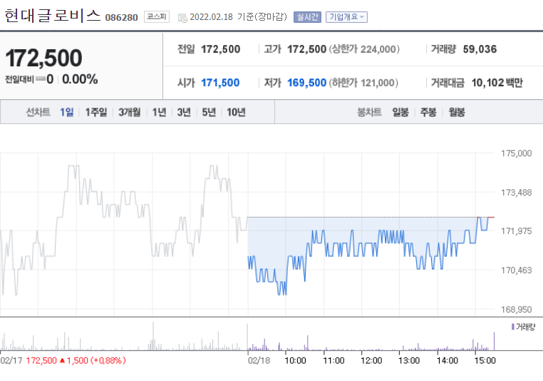Switch to the 월봉 candle chart
The height and width of the screenshot is (381, 543).
(x=457, y=112)
